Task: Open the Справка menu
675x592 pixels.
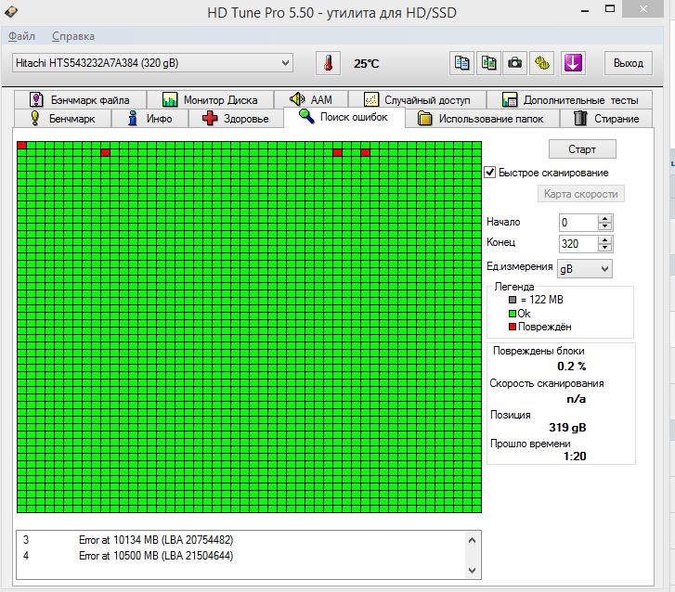Action: [73, 36]
